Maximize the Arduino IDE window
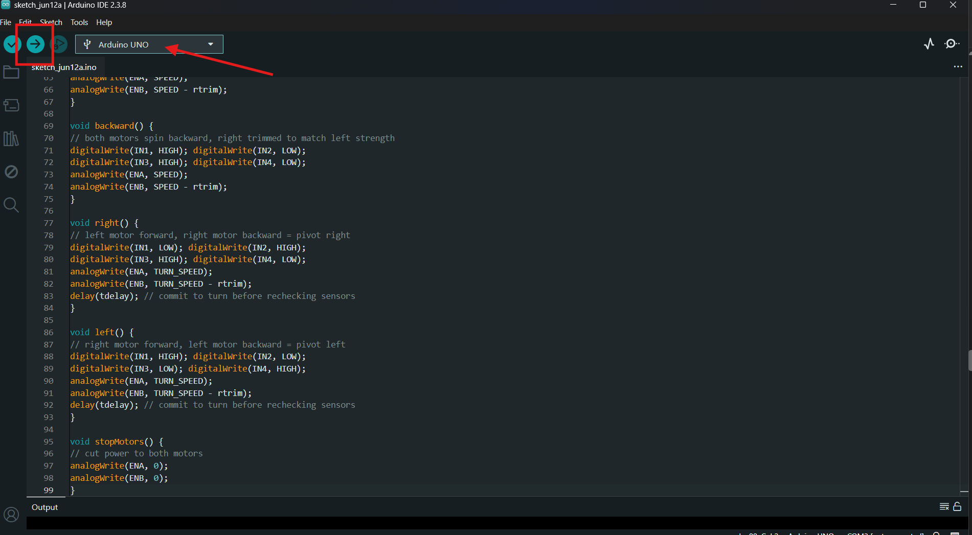Viewport: 972px width, 535px height. [923, 5]
